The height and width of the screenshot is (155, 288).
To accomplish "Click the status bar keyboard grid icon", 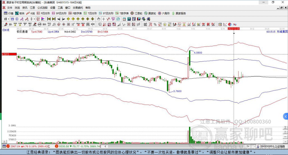I will (4, 146).
